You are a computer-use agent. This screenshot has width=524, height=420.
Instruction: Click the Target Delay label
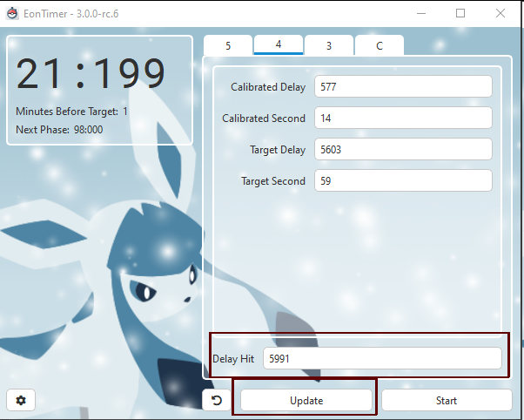click(x=278, y=150)
